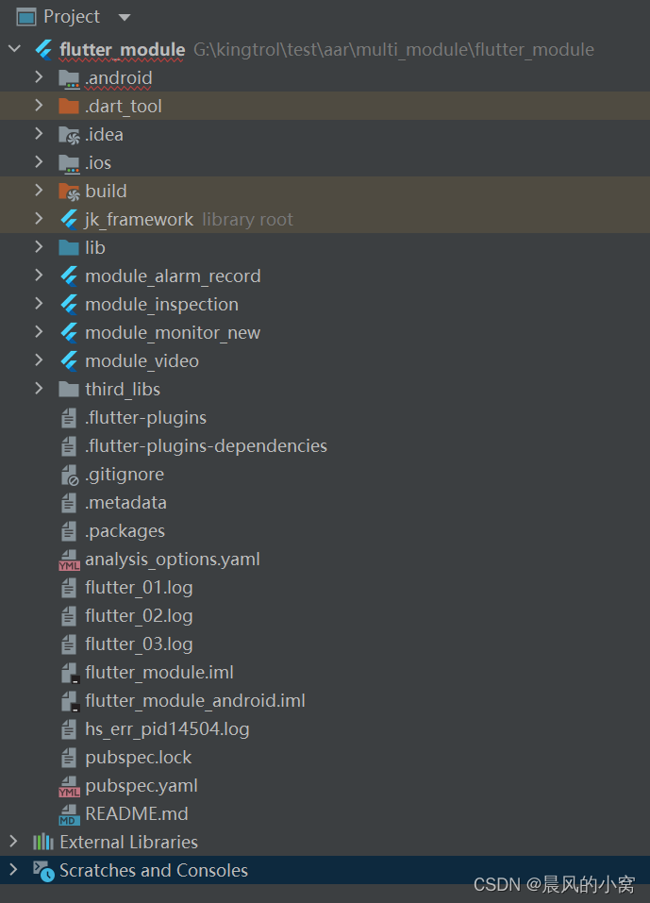This screenshot has width=650, height=903.
Task: Expand the third_libs folder arrow
Action: tap(39, 388)
